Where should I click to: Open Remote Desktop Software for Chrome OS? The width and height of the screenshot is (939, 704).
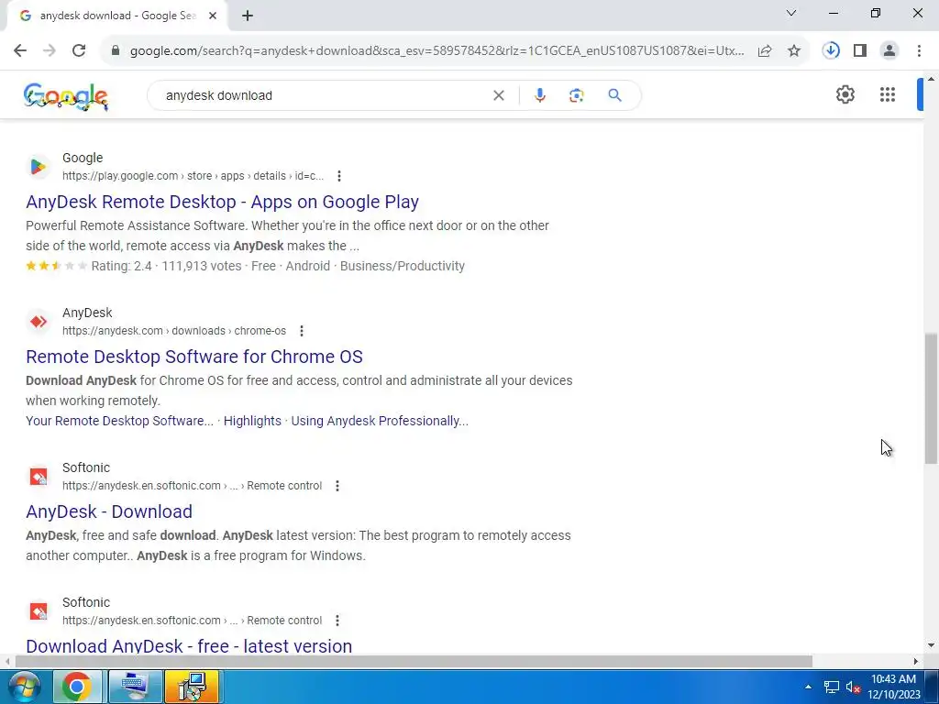coord(194,357)
